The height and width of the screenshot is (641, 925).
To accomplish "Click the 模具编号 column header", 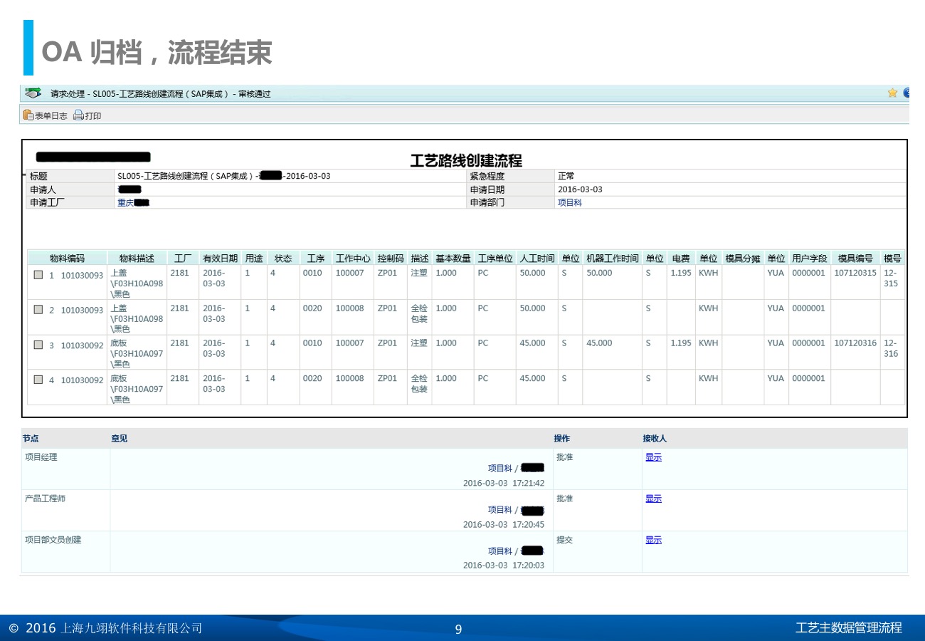I will 855,259.
